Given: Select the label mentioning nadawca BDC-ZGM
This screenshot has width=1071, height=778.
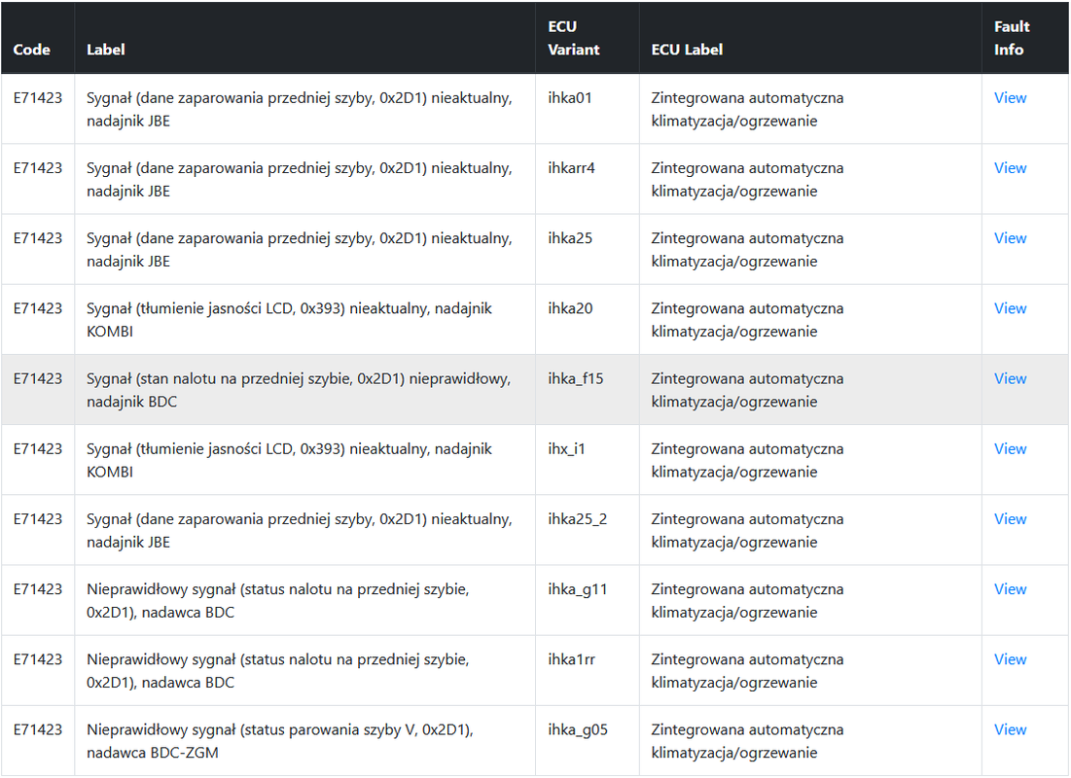Looking at the screenshot, I should 280,741.
